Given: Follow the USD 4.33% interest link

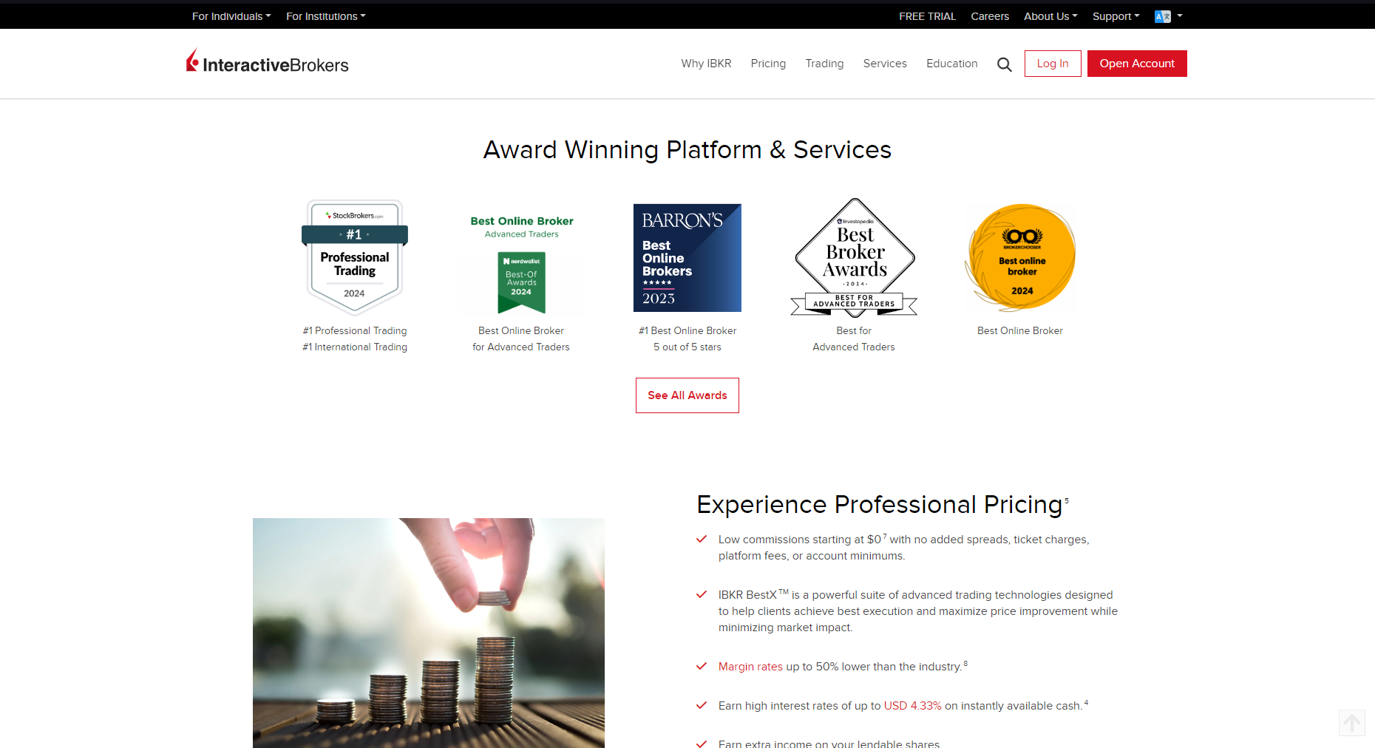Looking at the screenshot, I should click(x=913, y=706).
